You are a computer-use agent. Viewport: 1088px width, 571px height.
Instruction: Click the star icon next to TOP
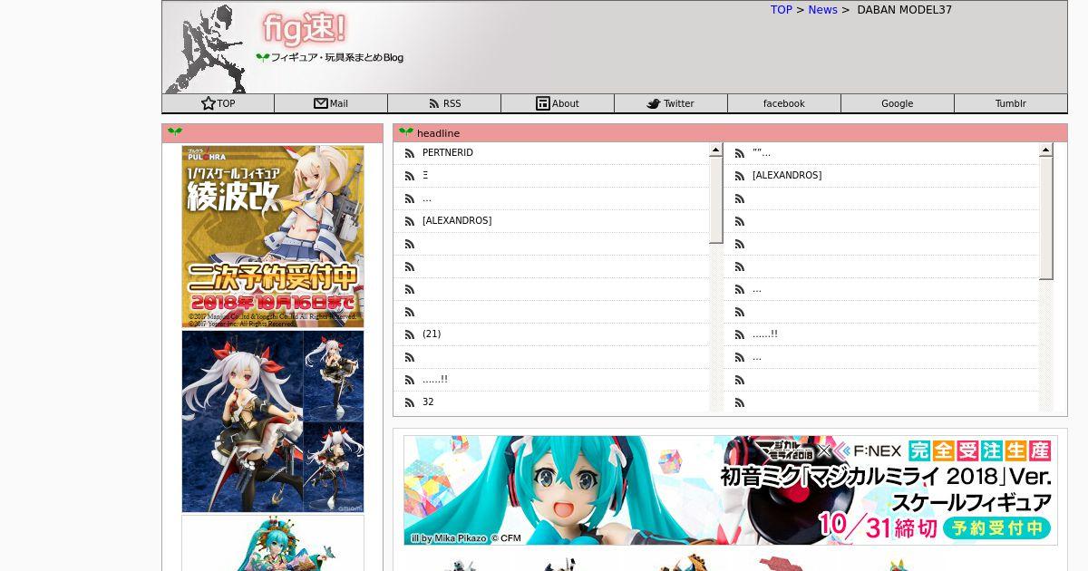(209, 103)
